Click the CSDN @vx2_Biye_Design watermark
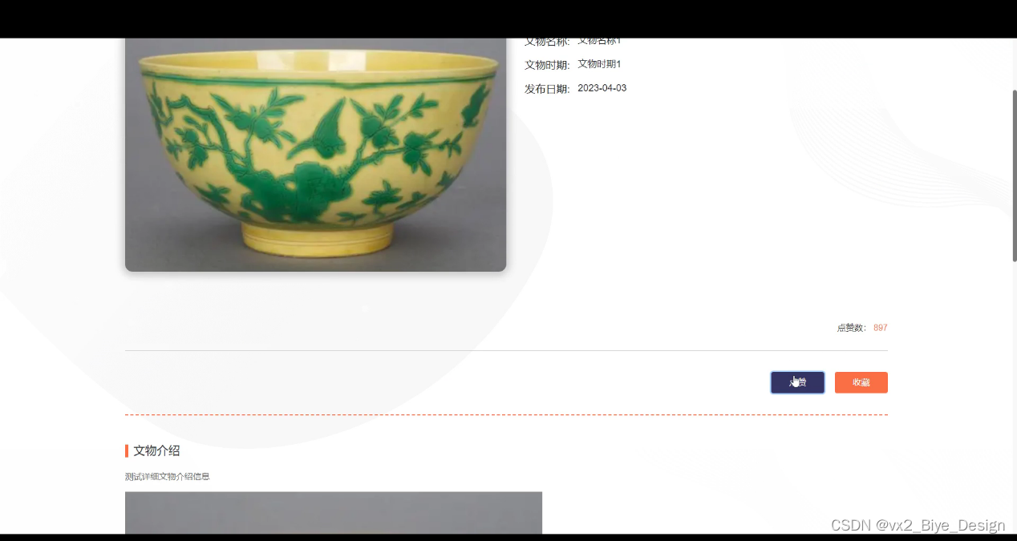 (918, 525)
